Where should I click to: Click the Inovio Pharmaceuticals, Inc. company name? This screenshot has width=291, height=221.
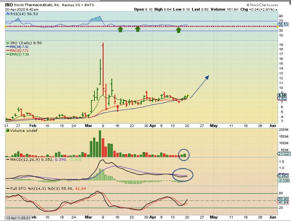pos(37,5)
